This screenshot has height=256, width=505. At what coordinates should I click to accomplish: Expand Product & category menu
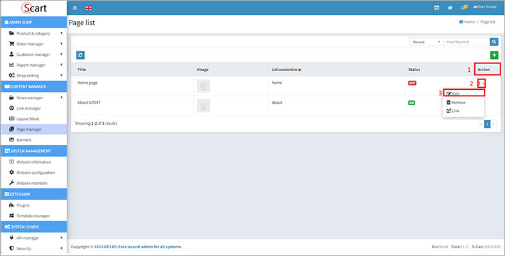pos(33,33)
